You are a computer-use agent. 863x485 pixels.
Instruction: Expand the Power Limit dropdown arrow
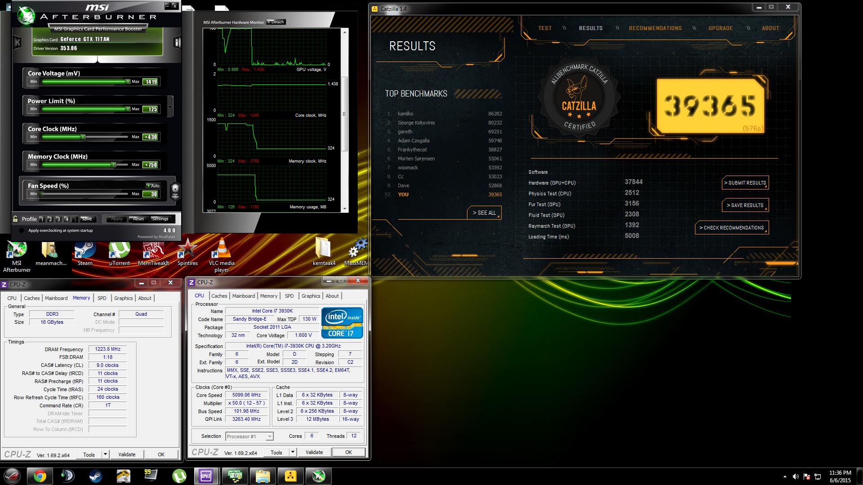[170, 107]
